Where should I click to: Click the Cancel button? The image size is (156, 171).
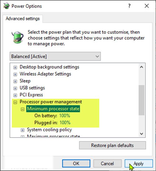click(107, 163)
